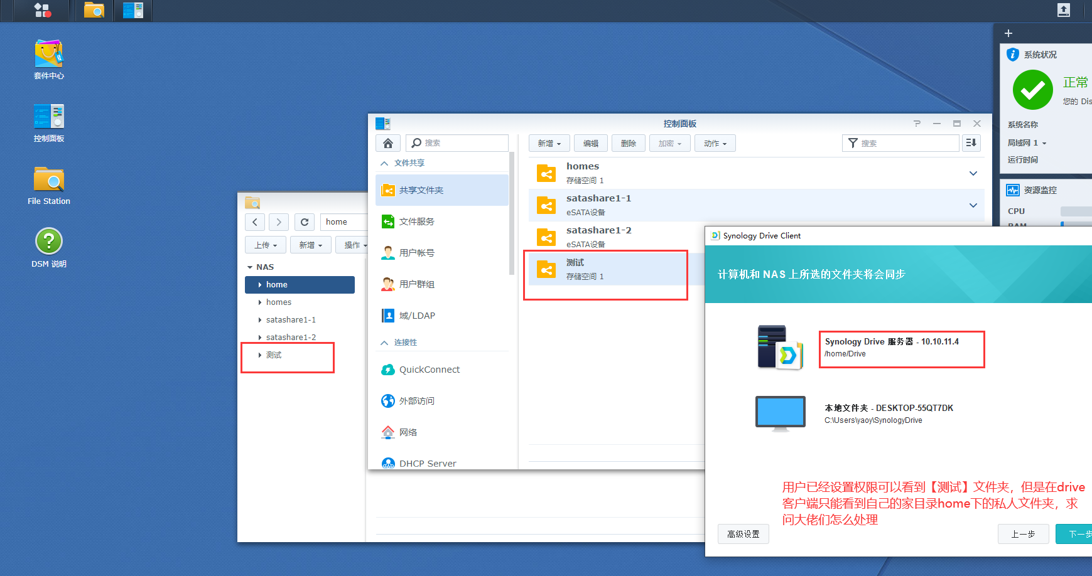This screenshot has height=576, width=1092.
Task: Click the Synology Drive server NAS icon
Action: pos(780,347)
